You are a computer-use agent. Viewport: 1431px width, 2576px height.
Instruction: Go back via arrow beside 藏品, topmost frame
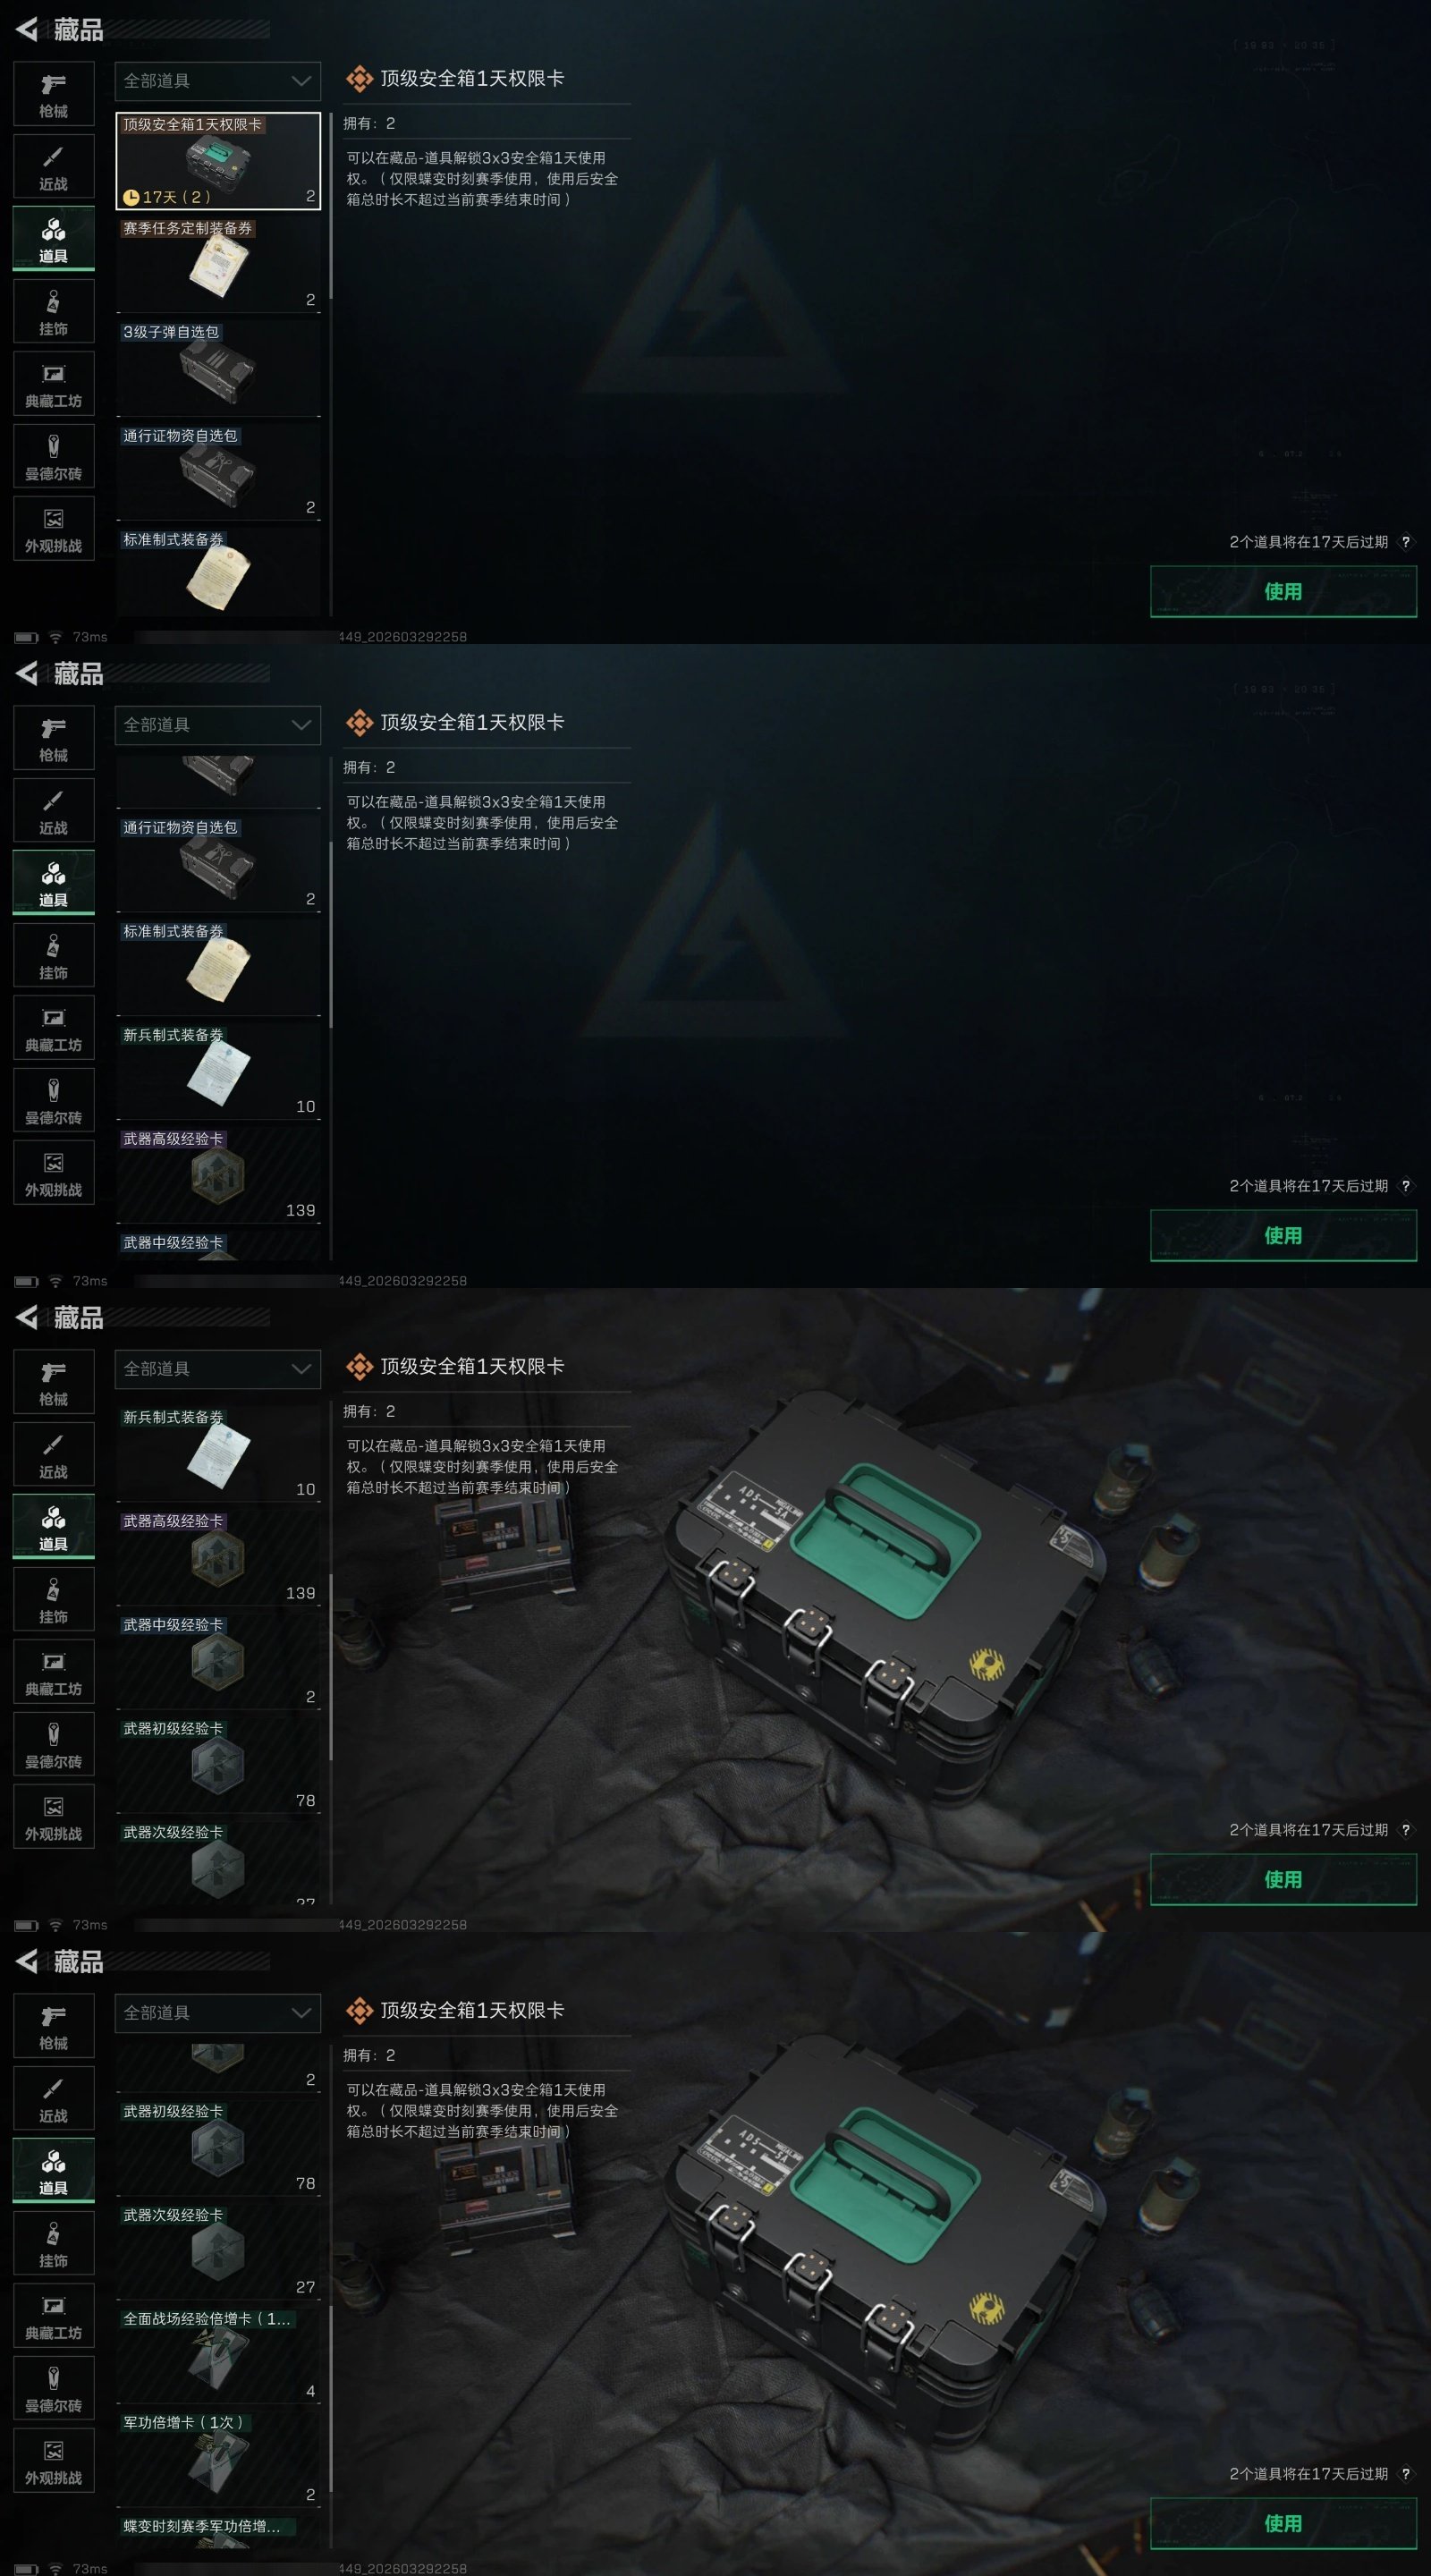pyautogui.click(x=27, y=30)
